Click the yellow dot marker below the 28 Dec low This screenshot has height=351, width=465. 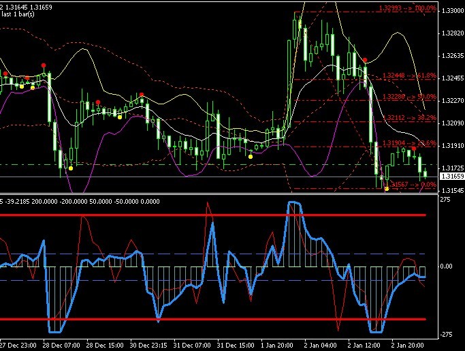(71, 168)
